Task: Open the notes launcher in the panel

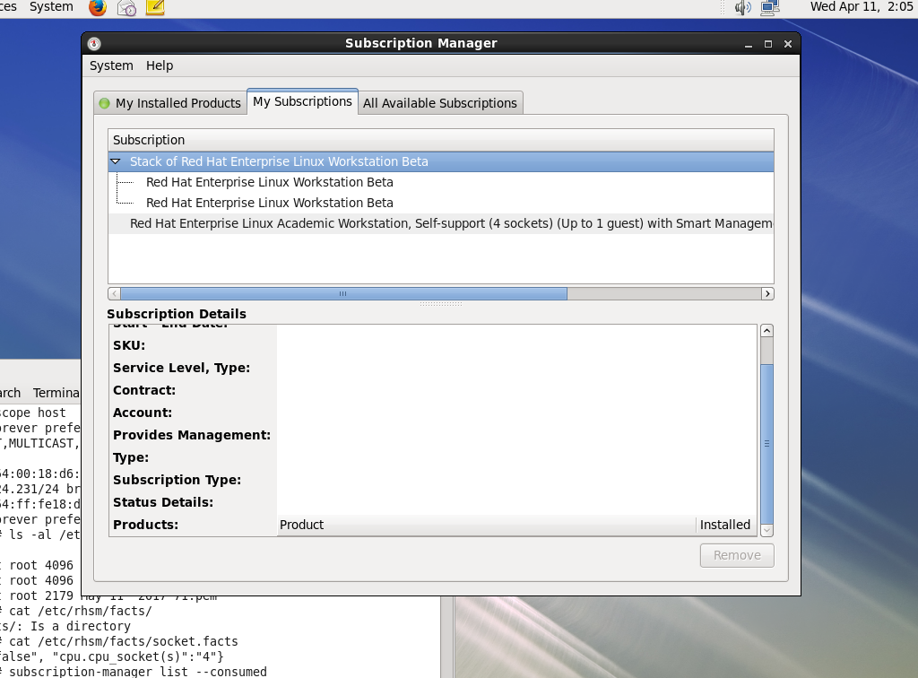Action: 155,7
